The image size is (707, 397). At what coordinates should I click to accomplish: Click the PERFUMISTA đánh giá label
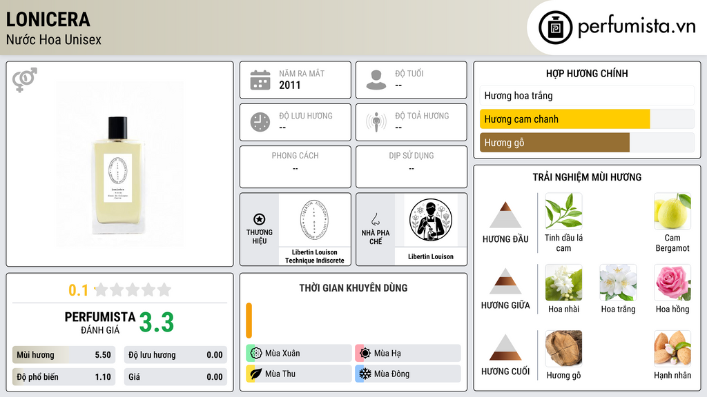tap(100, 323)
